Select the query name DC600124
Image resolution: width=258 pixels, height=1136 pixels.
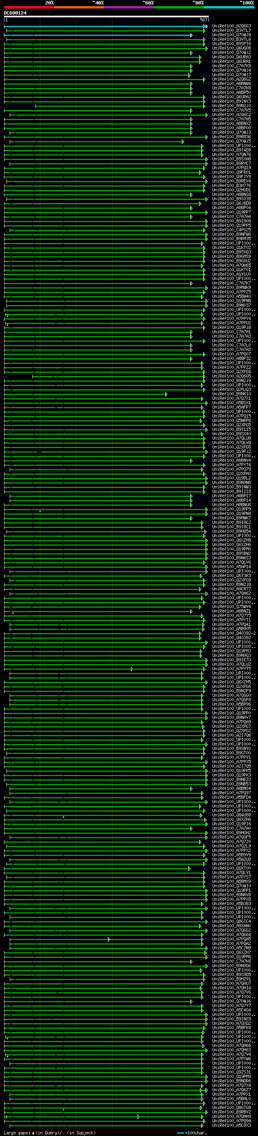(15, 13)
